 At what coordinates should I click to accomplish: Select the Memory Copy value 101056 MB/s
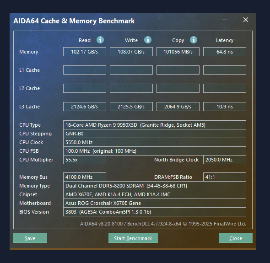pos(178,52)
